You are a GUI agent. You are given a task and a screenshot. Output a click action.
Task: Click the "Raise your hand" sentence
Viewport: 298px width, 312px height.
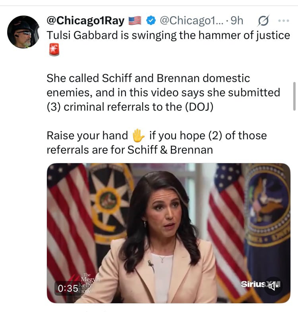tap(87, 136)
